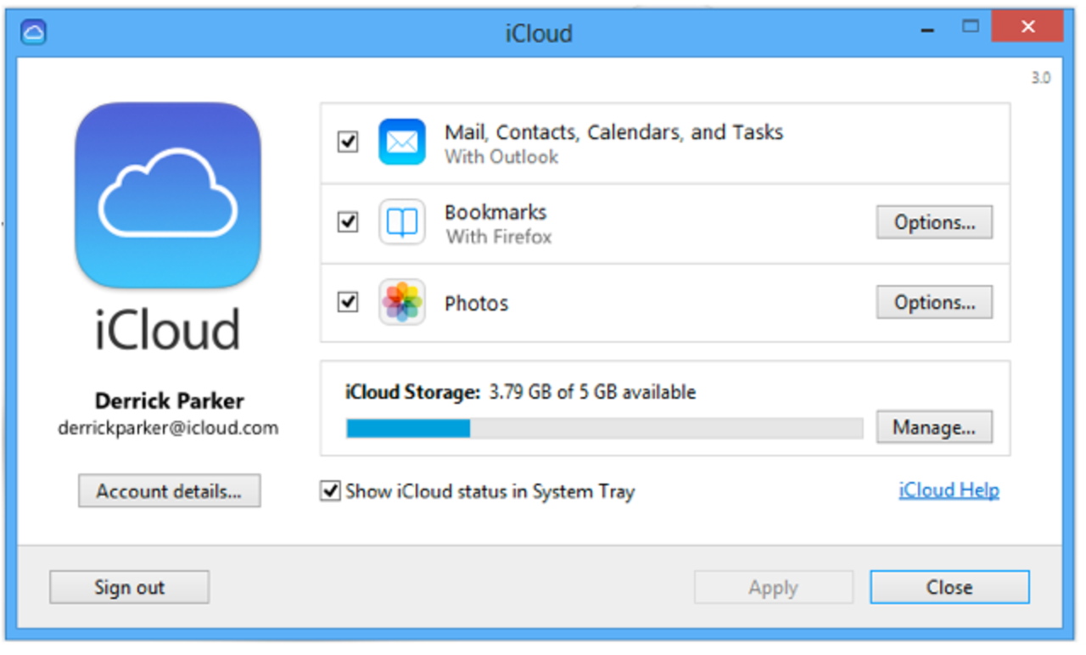Open Options for Bookmarks

tap(933, 222)
